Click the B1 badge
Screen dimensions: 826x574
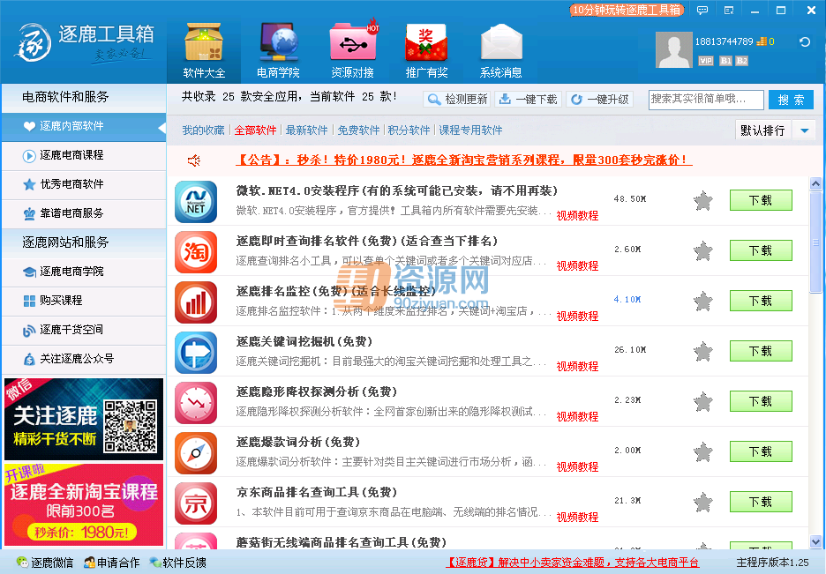(x=726, y=61)
